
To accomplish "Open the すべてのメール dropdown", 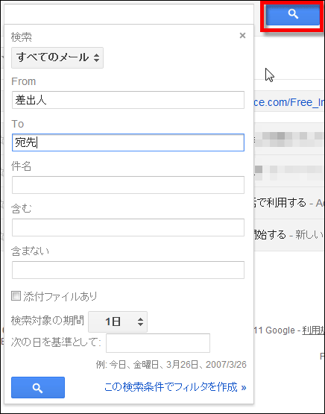I will (x=57, y=57).
